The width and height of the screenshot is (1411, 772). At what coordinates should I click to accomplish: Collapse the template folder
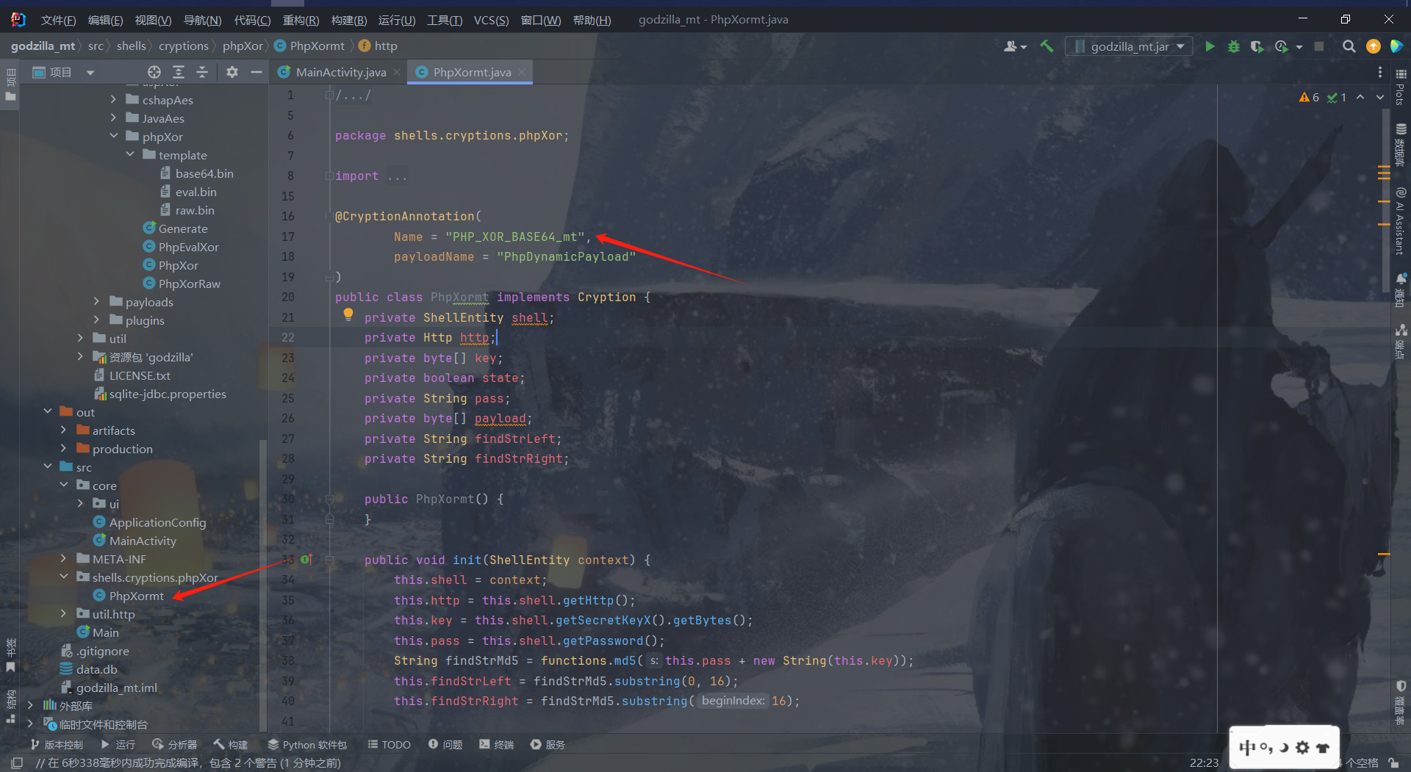pyautogui.click(x=130, y=154)
